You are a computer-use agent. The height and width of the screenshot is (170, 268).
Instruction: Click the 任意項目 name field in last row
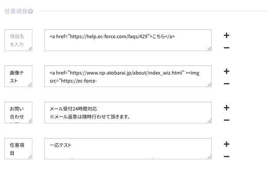[x=18, y=149]
